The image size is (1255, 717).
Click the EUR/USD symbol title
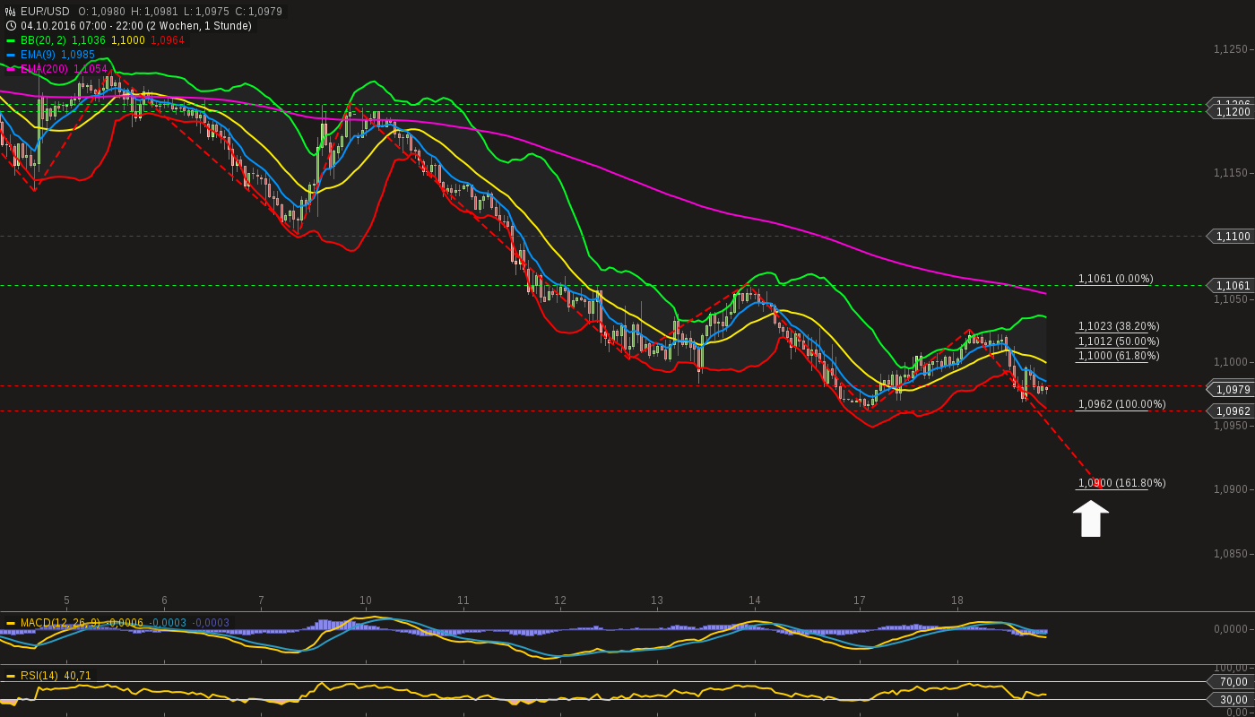click(x=45, y=12)
